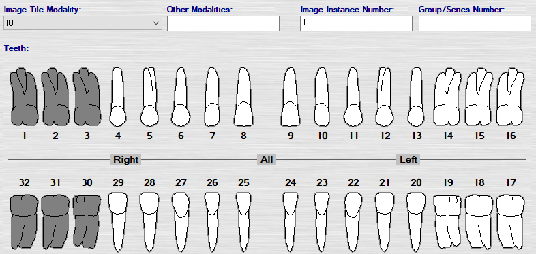This screenshot has width=536, height=254.
Task: Select lower incisor tooth 24
Action: pyautogui.click(x=291, y=223)
